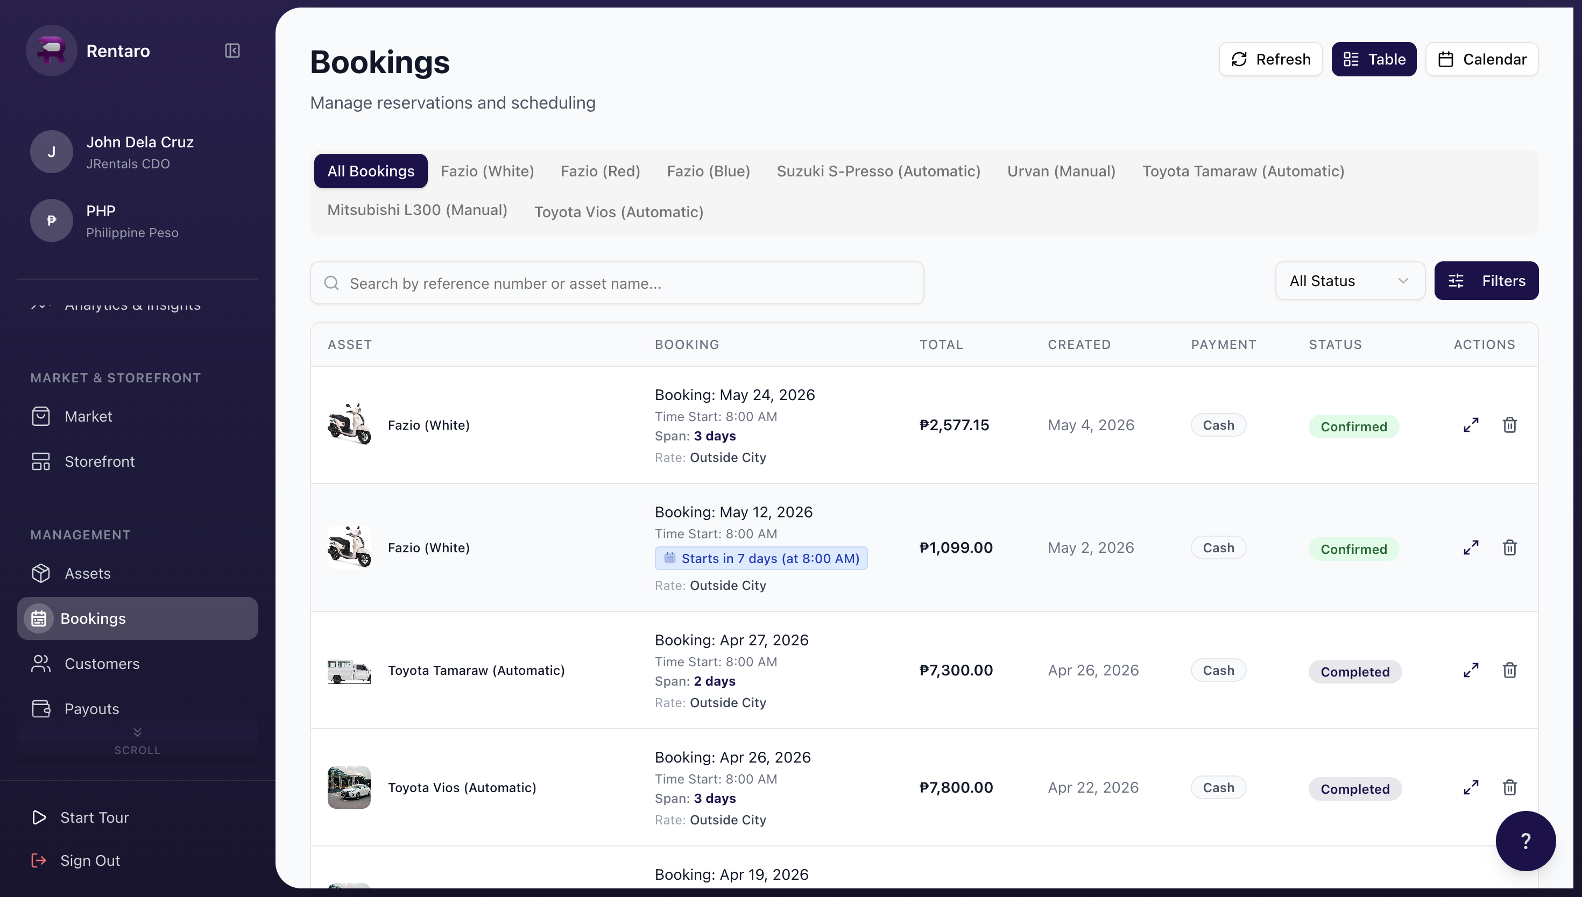
Task: Click the sidebar scroll-down chevron
Action: pos(137,732)
